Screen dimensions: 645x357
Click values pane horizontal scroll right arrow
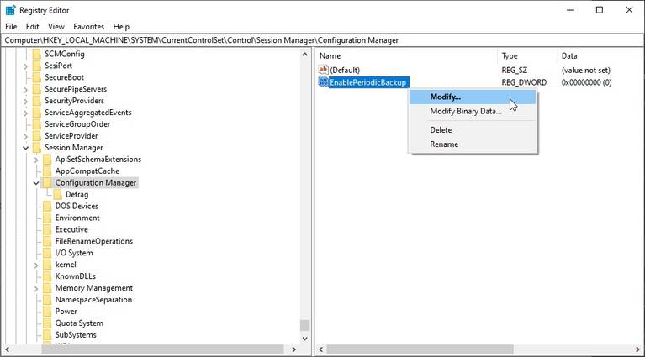[638, 349]
